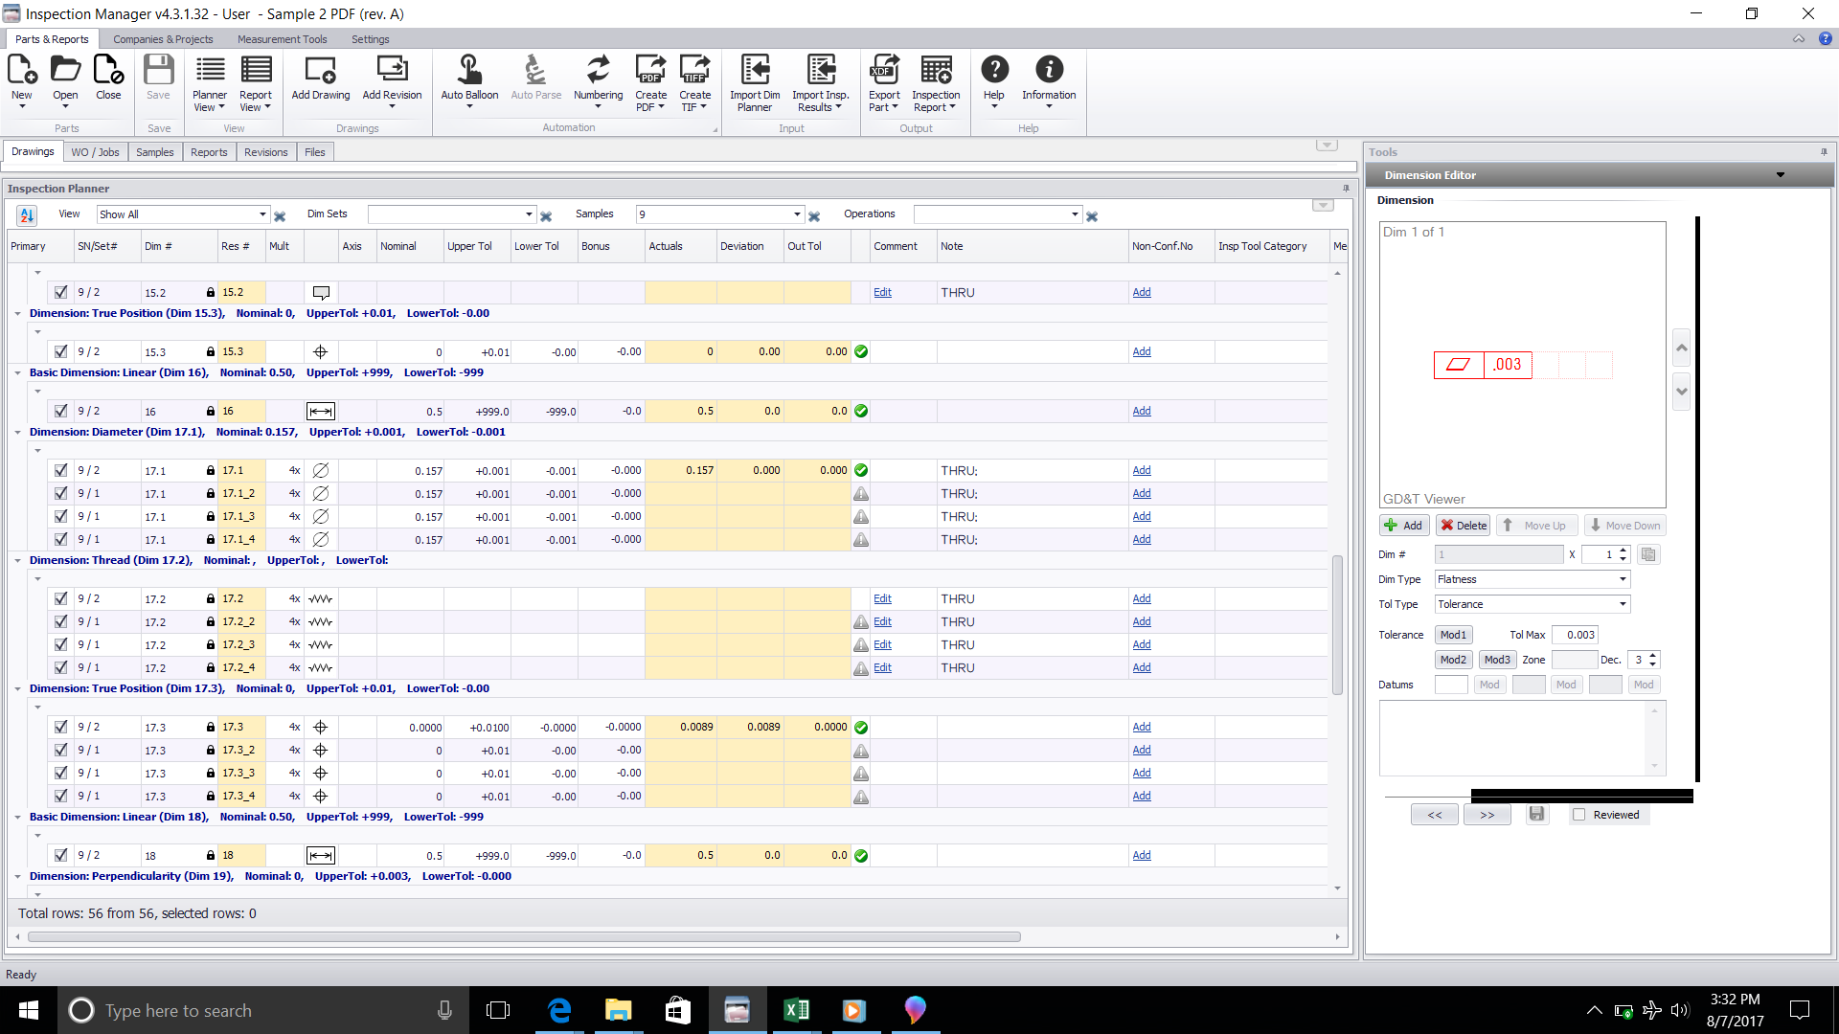Toggle the Reviewed checkbox
The height and width of the screenshot is (1034, 1839).
pos(1578,815)
